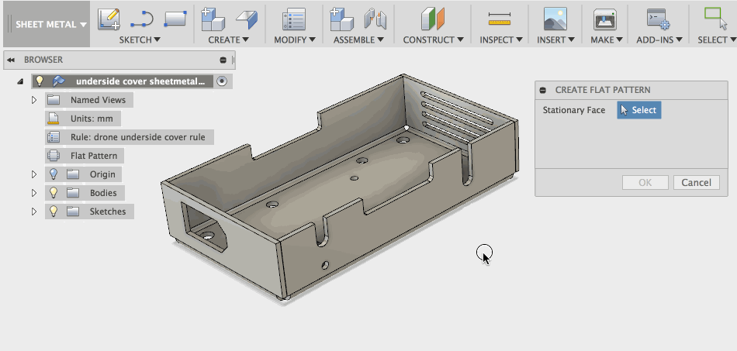Click the Measure icon above Inspect

tap(499, 19)
